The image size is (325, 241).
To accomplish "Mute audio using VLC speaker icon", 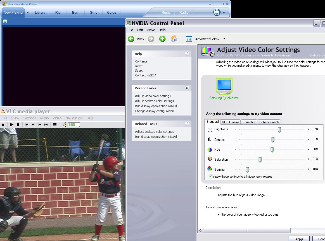I will [65, 124].
